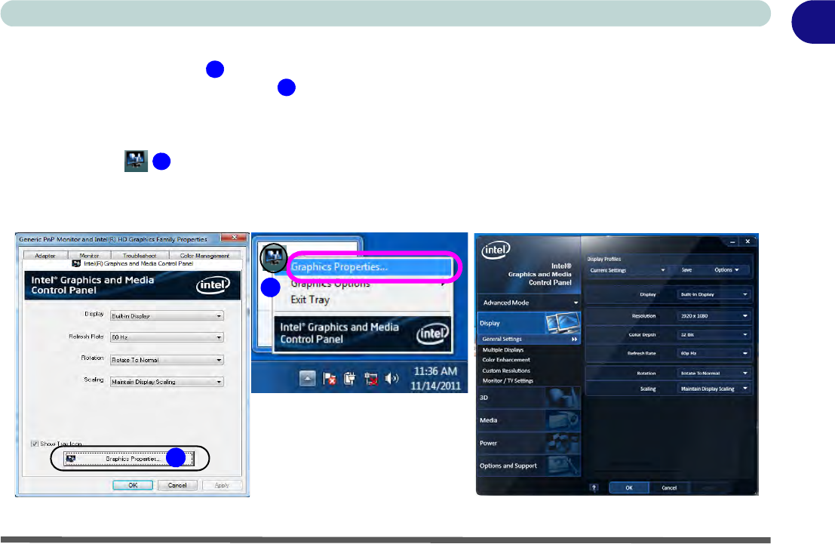Screen dimensions: 835x544
Task: Minimize the dark Intel control panel window
Action: 732,241
